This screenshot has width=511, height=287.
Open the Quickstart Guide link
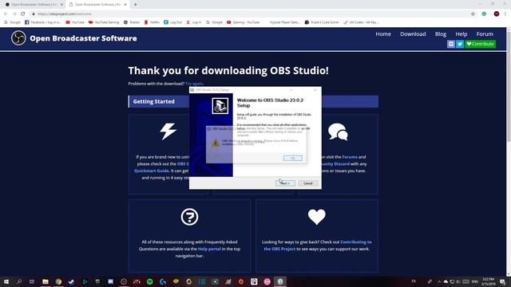pyautogui.click(x=152, y=171)
